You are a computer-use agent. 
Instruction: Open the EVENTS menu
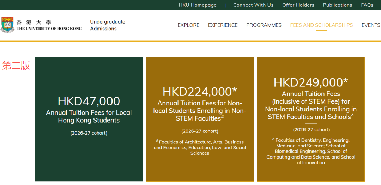pyautogui.click(x=370, y=25)
